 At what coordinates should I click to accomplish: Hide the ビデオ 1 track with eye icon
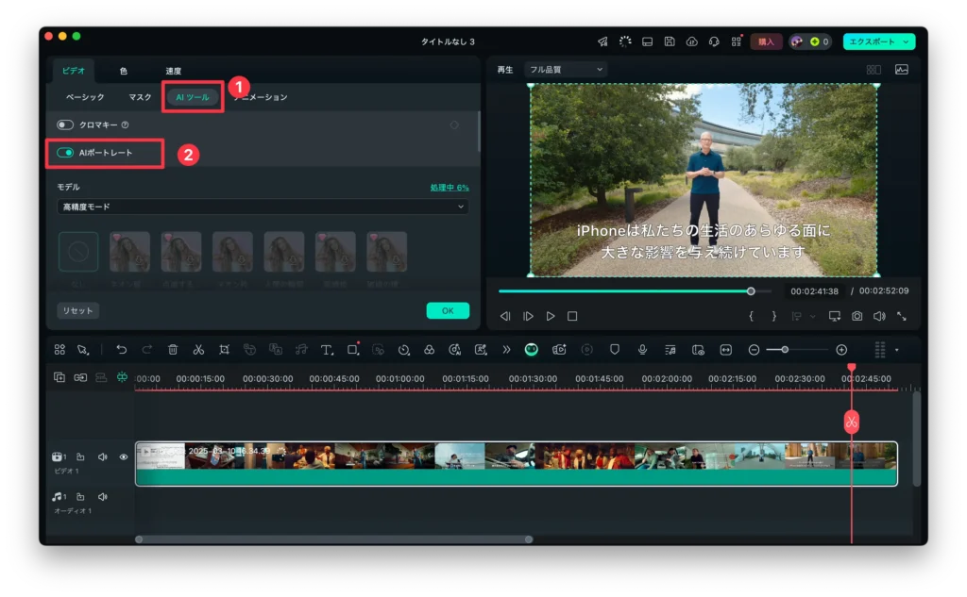pos(123,456)
